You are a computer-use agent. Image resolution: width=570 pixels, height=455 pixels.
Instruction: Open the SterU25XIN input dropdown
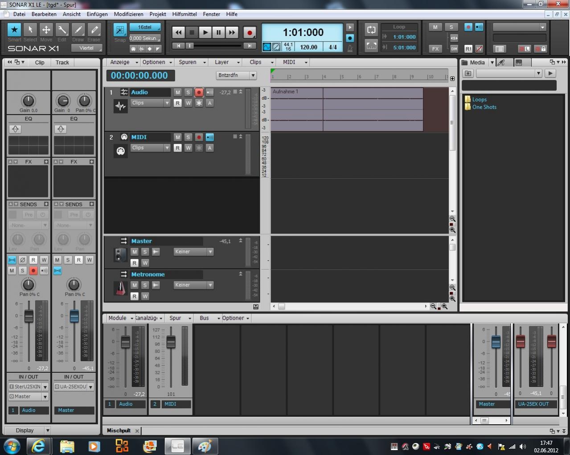pyautogui.click(x=28, y=387)
